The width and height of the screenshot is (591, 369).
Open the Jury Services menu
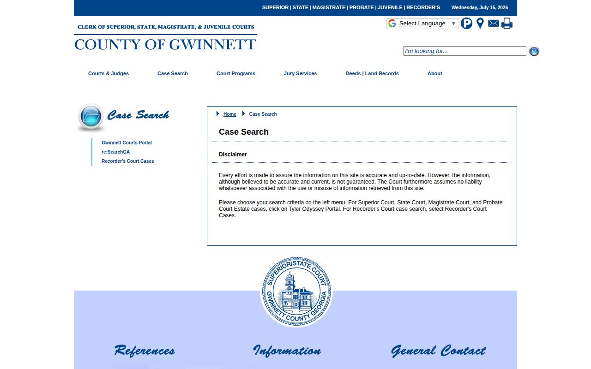pyautogui.click(x=300, y=73)
